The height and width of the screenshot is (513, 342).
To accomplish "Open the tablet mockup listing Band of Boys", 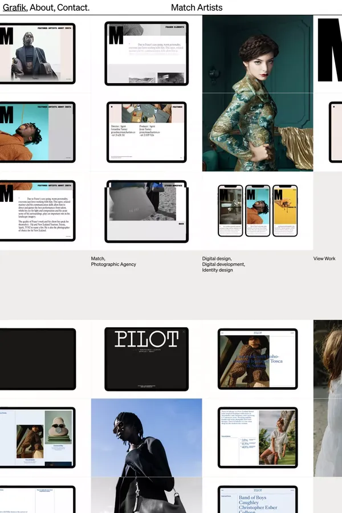I will (x=258, y=499).
